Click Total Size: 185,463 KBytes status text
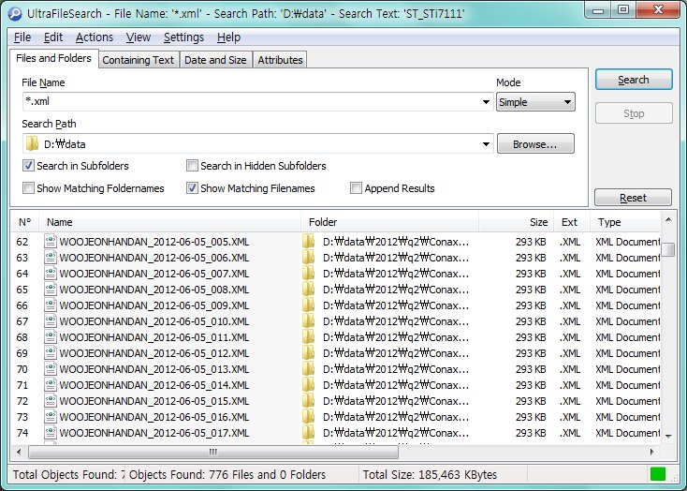The height and width of the screenshot is (491, 687). [430, 474]
